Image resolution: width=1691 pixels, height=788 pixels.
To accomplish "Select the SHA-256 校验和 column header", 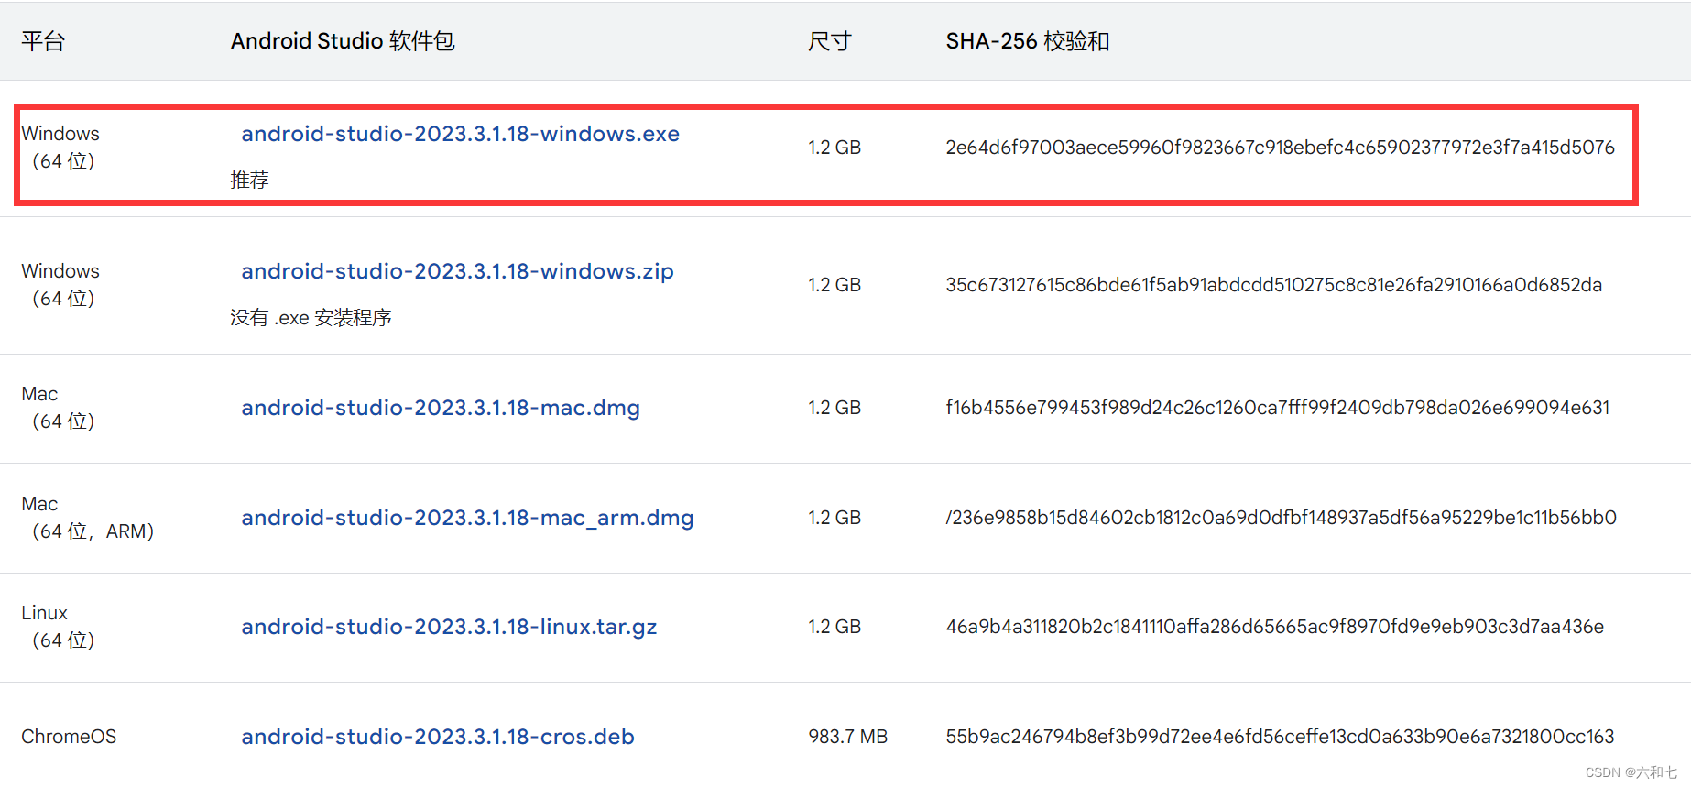I will click(1028, 41).
